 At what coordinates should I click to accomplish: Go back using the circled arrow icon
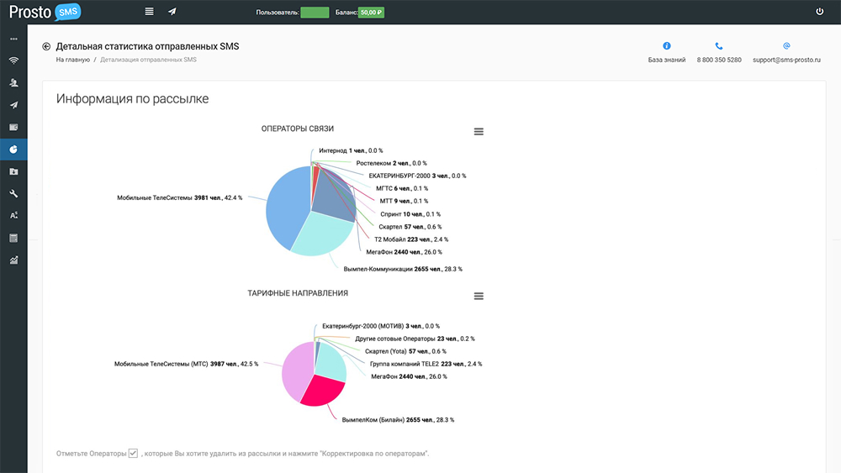click(x=46, y=47)
